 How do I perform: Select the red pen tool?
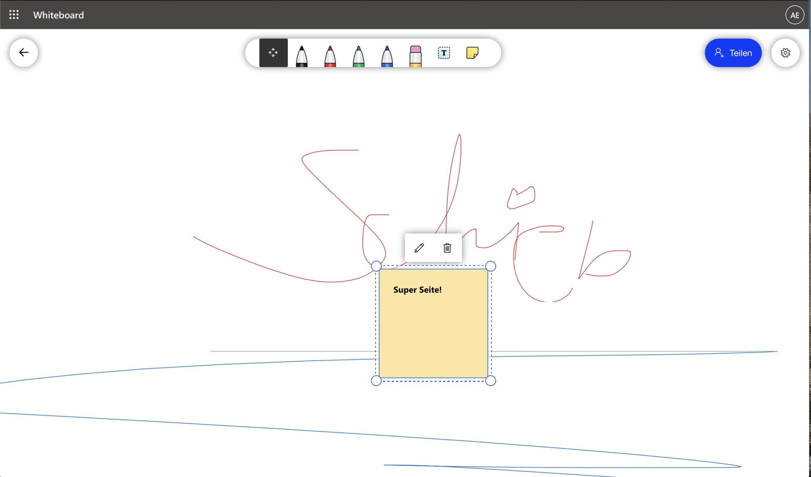[330, 55]
